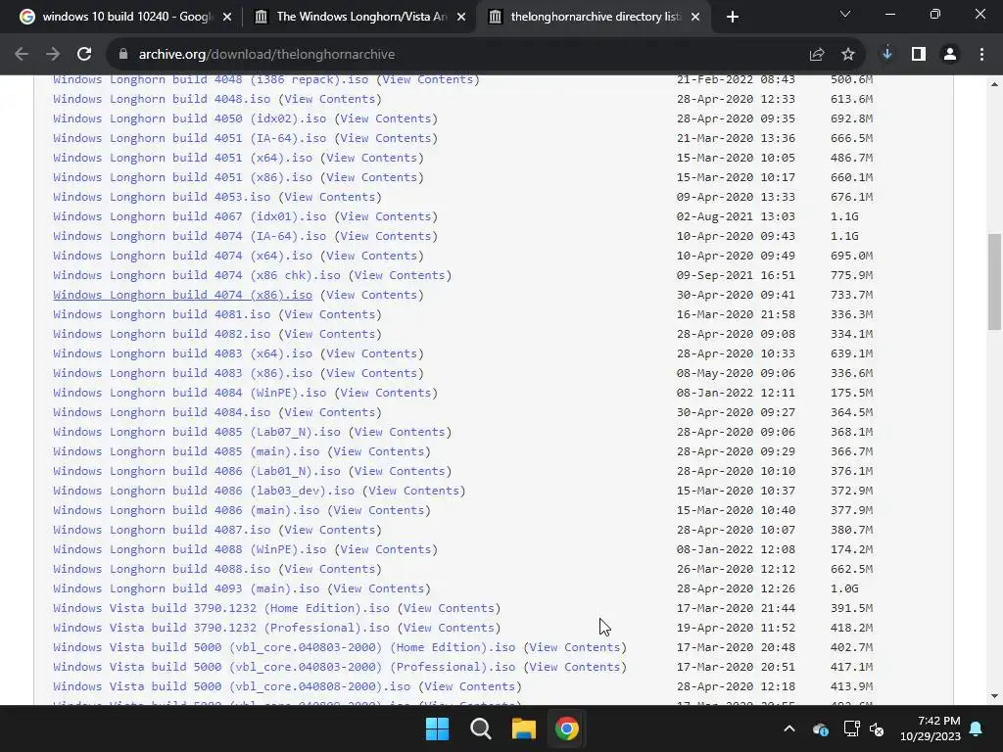Click Chrome icon in taskbar
Viewport: 1003px width, 752px height.
click(567, 728)
